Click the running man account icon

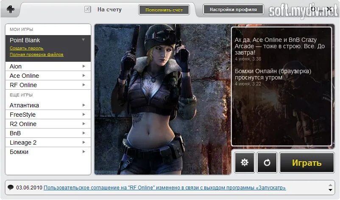point(88,9)
